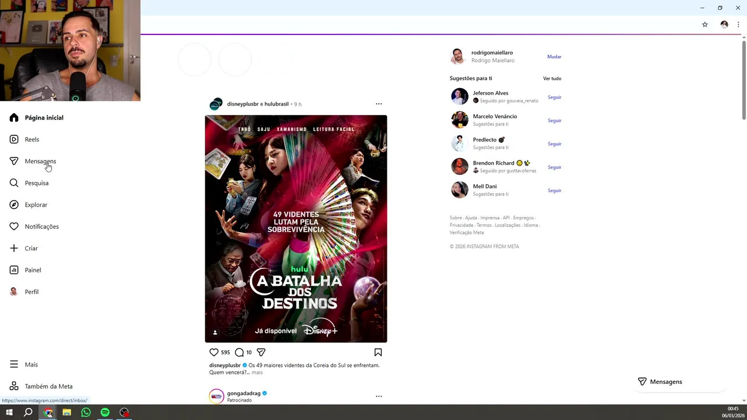
Task: Follow Mell Dani
Action: click(554, 191)
